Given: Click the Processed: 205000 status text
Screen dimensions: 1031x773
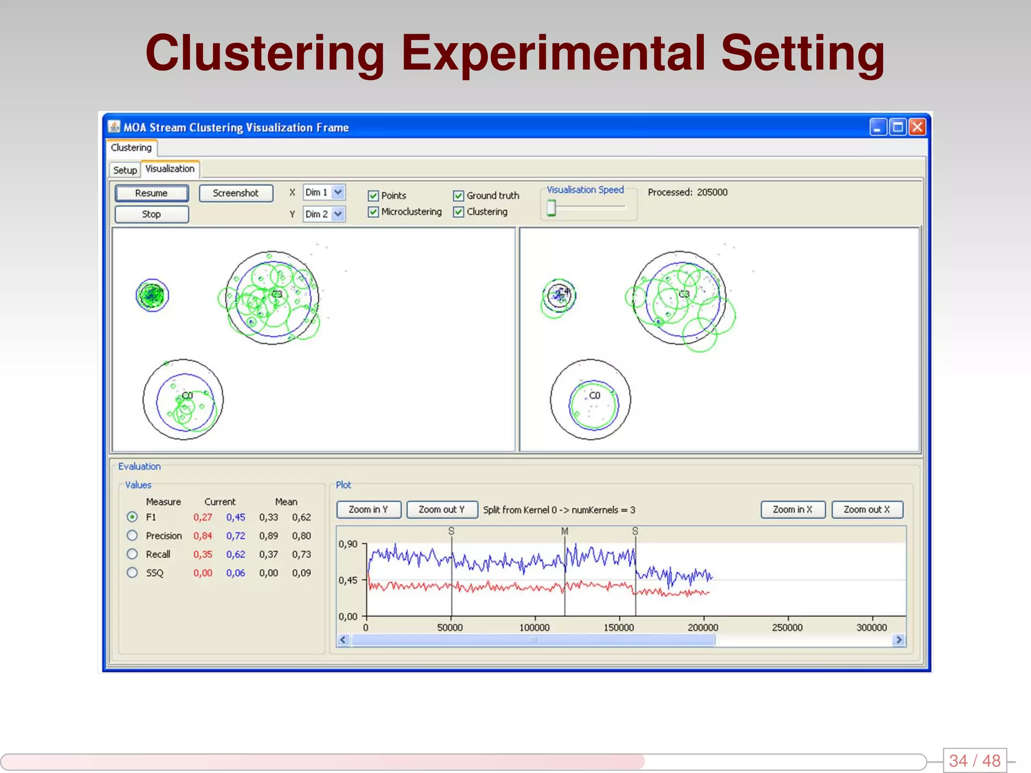Looking at the screenshot, I should pyautogui.click(x=688, y=192).
